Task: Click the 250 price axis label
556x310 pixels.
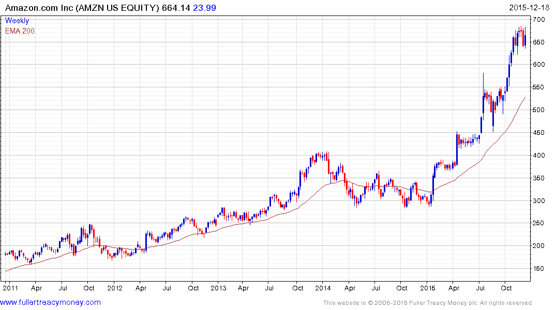Action: [x=538, y=223]
